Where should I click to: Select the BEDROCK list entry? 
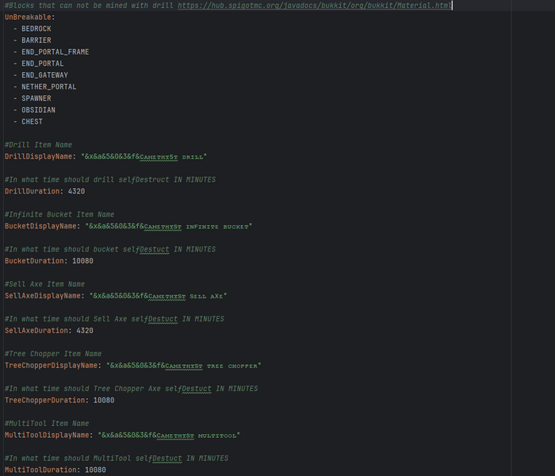coord(36,29)
